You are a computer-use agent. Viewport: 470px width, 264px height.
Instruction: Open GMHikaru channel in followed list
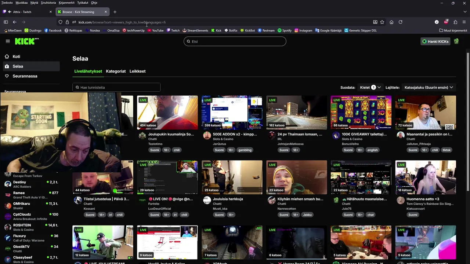click(31, 206)
